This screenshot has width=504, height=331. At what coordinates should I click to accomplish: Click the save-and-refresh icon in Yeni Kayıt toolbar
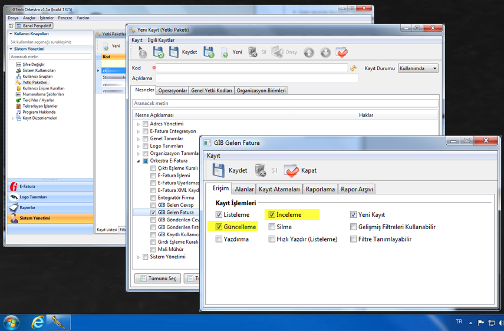coord(158,52)
